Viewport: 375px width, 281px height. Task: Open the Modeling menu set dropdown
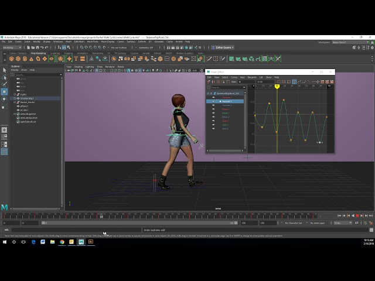click(x=12, y=47)
